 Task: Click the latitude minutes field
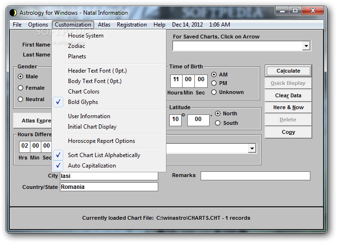click(198, 120)
